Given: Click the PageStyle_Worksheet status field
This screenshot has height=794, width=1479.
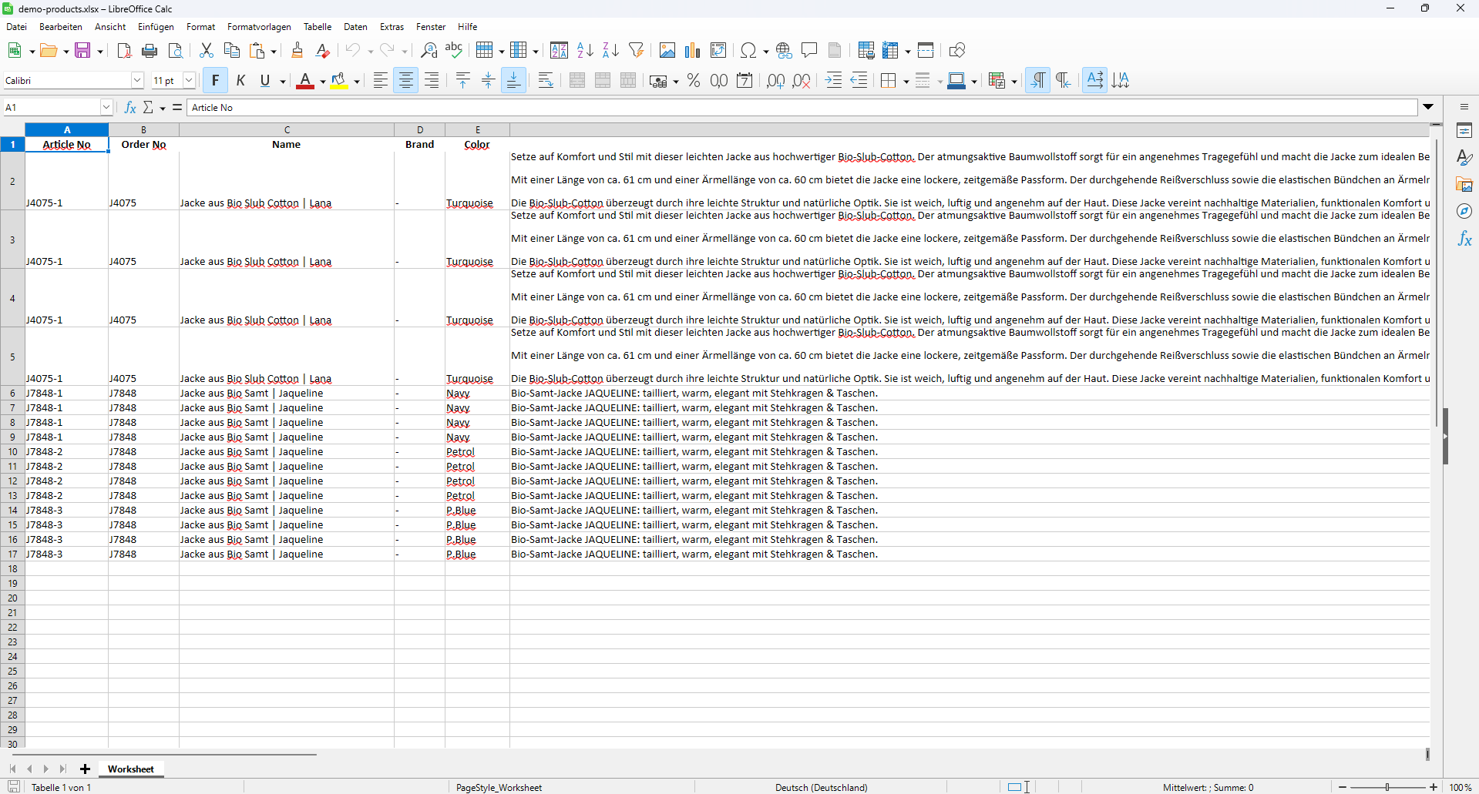Looking at the screenshot, I should pos(499,787).
